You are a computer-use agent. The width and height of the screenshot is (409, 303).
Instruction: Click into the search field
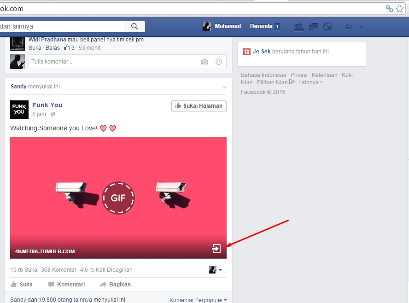(x=62, y=26)
